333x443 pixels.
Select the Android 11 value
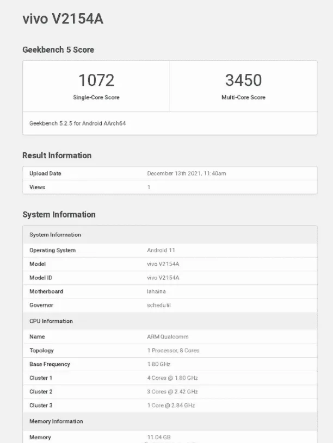[161, 251]
